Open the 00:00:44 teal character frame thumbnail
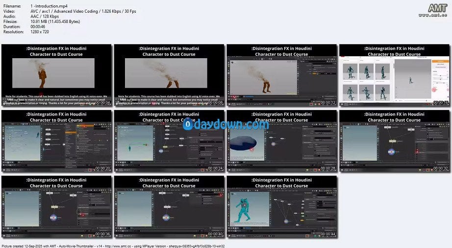The width and height of the screenshot is (452, 248). coord(281,207)
